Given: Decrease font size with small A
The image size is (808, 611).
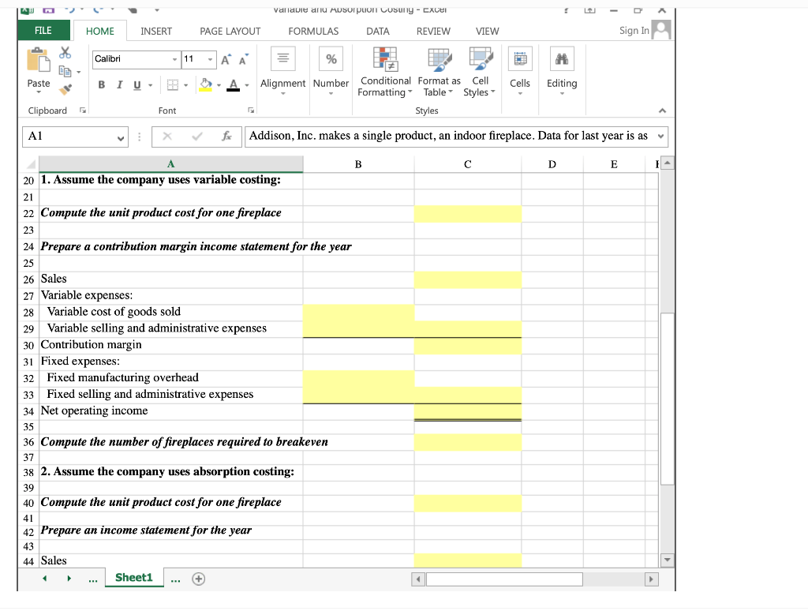Looking at the screenshot, I should pos(243,59).
